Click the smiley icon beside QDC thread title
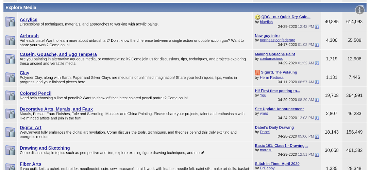Screen dimensions: 370x170 click(257, 17)
